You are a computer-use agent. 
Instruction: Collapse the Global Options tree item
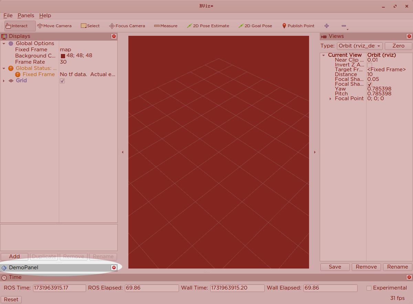[x=4, y=43]
